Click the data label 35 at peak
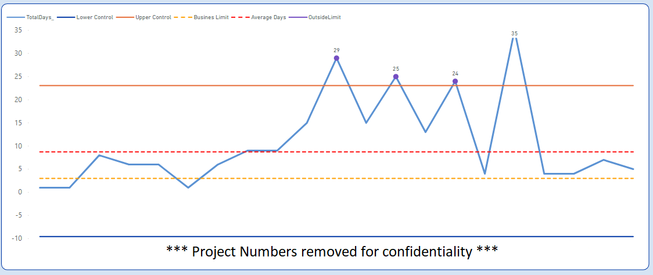Viewport: 653px width, 275px height. [x=514, y=33]
